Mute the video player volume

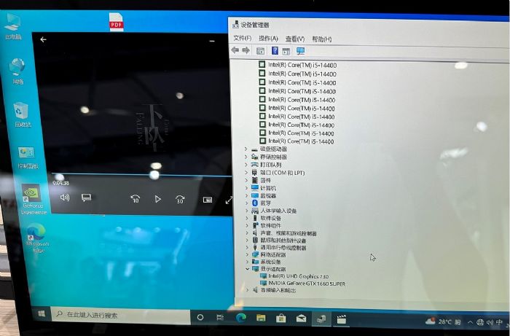coord(64,198)
